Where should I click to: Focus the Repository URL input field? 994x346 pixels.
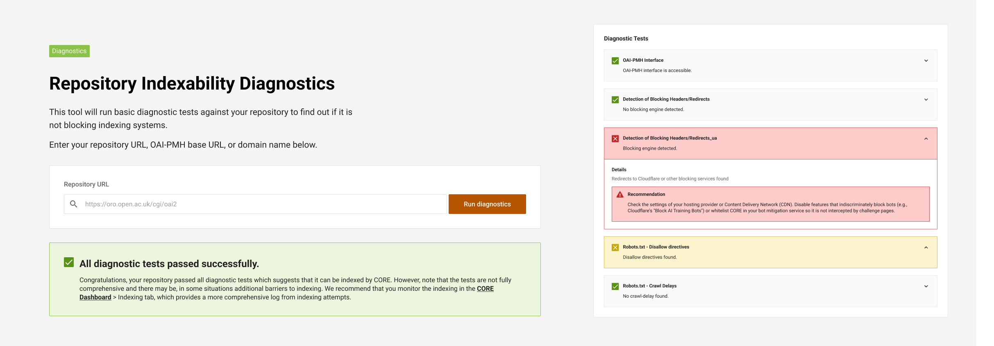[x=255, y=204]
